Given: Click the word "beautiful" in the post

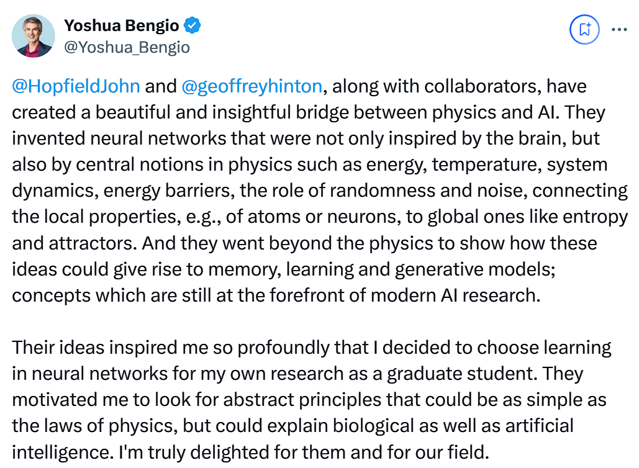Looking at the screenshot, I should [x=133, y=112].
